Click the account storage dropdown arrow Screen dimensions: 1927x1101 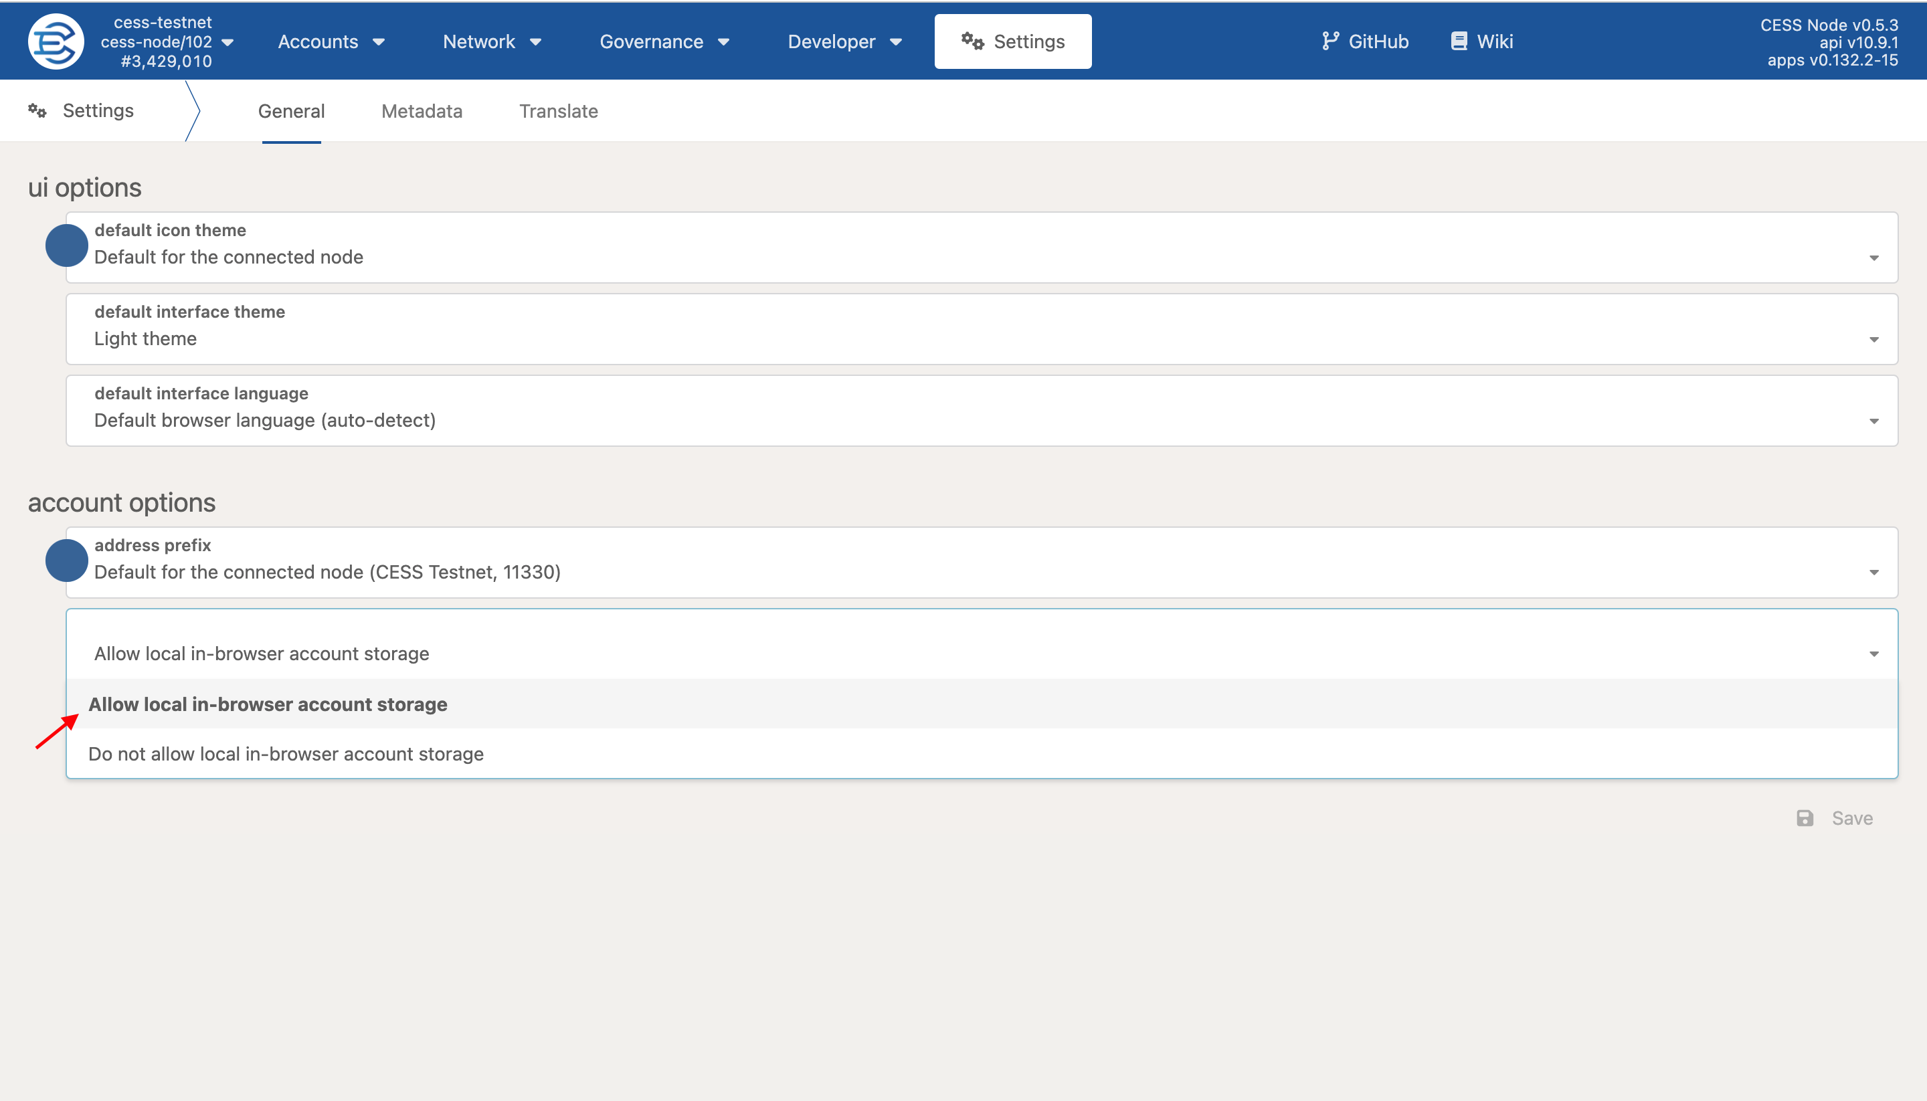tap(1874, 654)
